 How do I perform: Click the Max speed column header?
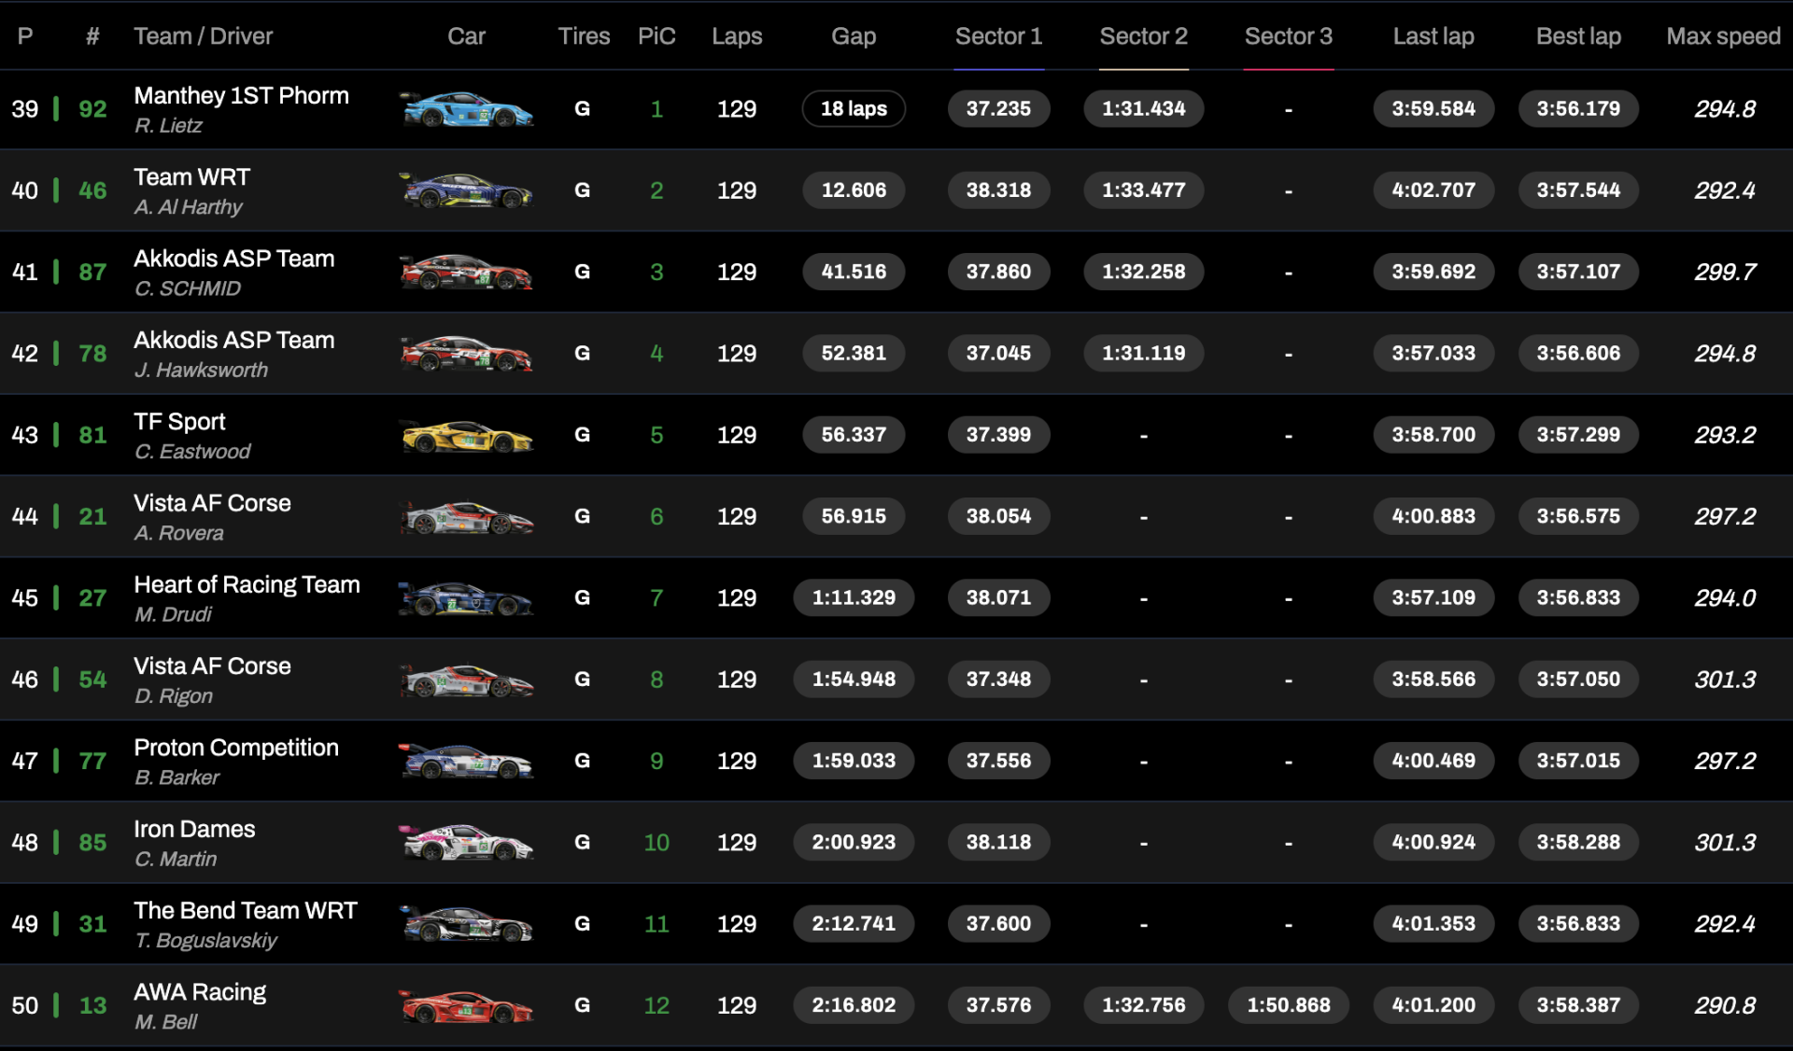point(1723,36)
